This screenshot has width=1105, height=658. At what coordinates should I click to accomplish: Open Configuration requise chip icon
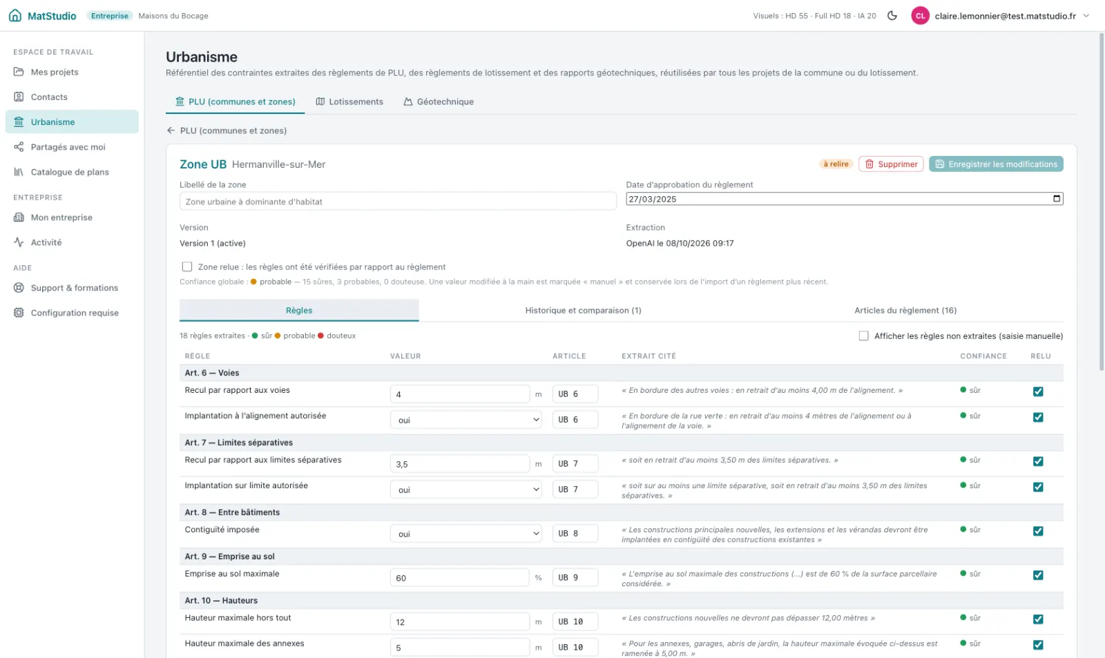point(19,313)
